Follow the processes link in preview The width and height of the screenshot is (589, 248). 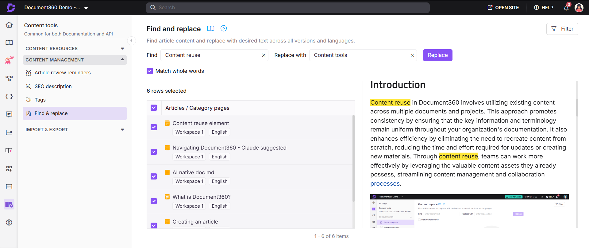385,183
